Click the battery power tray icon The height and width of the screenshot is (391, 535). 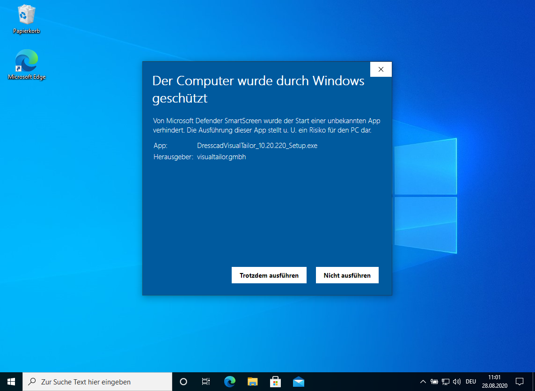click(434, 382)
